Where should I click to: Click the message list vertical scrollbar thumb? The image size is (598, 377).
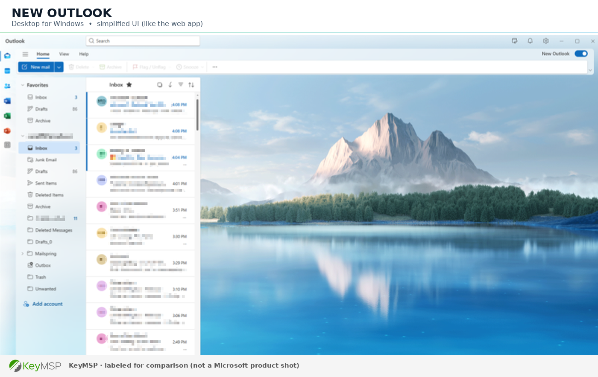(x=197, y=115)
